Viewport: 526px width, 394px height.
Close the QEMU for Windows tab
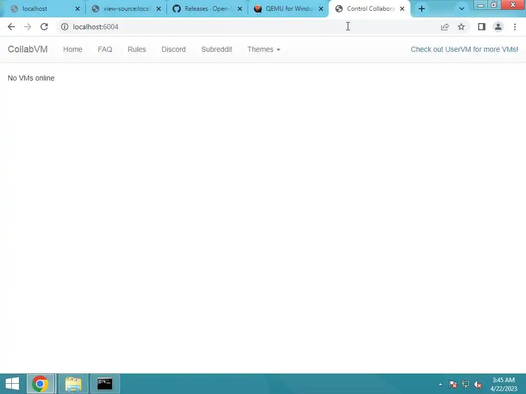[321, 9]
